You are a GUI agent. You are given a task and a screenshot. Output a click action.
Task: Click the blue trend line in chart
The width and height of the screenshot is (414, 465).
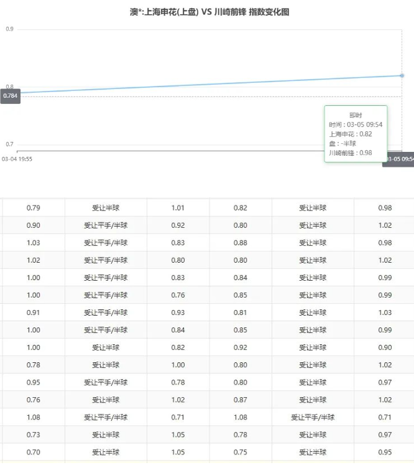pos(205,85)
